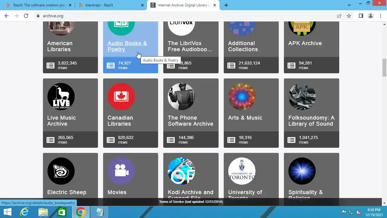Screen dimensions: 387x218
Task: Open the Electric Sheep title link
Action: [x=67, y=192]
